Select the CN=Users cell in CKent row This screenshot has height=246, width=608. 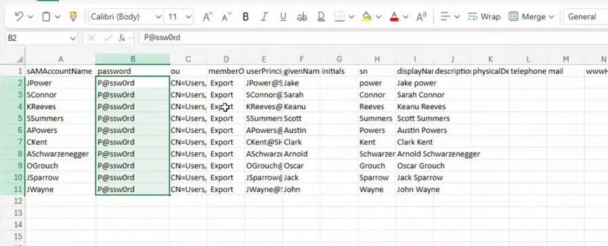pos(188,142)
